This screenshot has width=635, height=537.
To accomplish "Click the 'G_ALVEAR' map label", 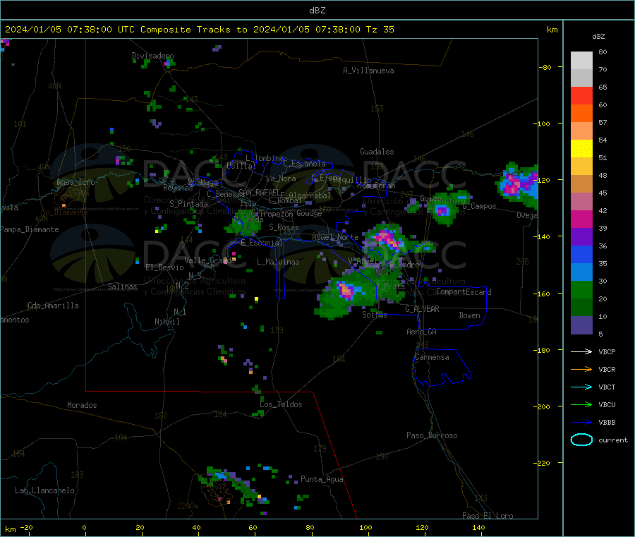I will coord(422,309).
